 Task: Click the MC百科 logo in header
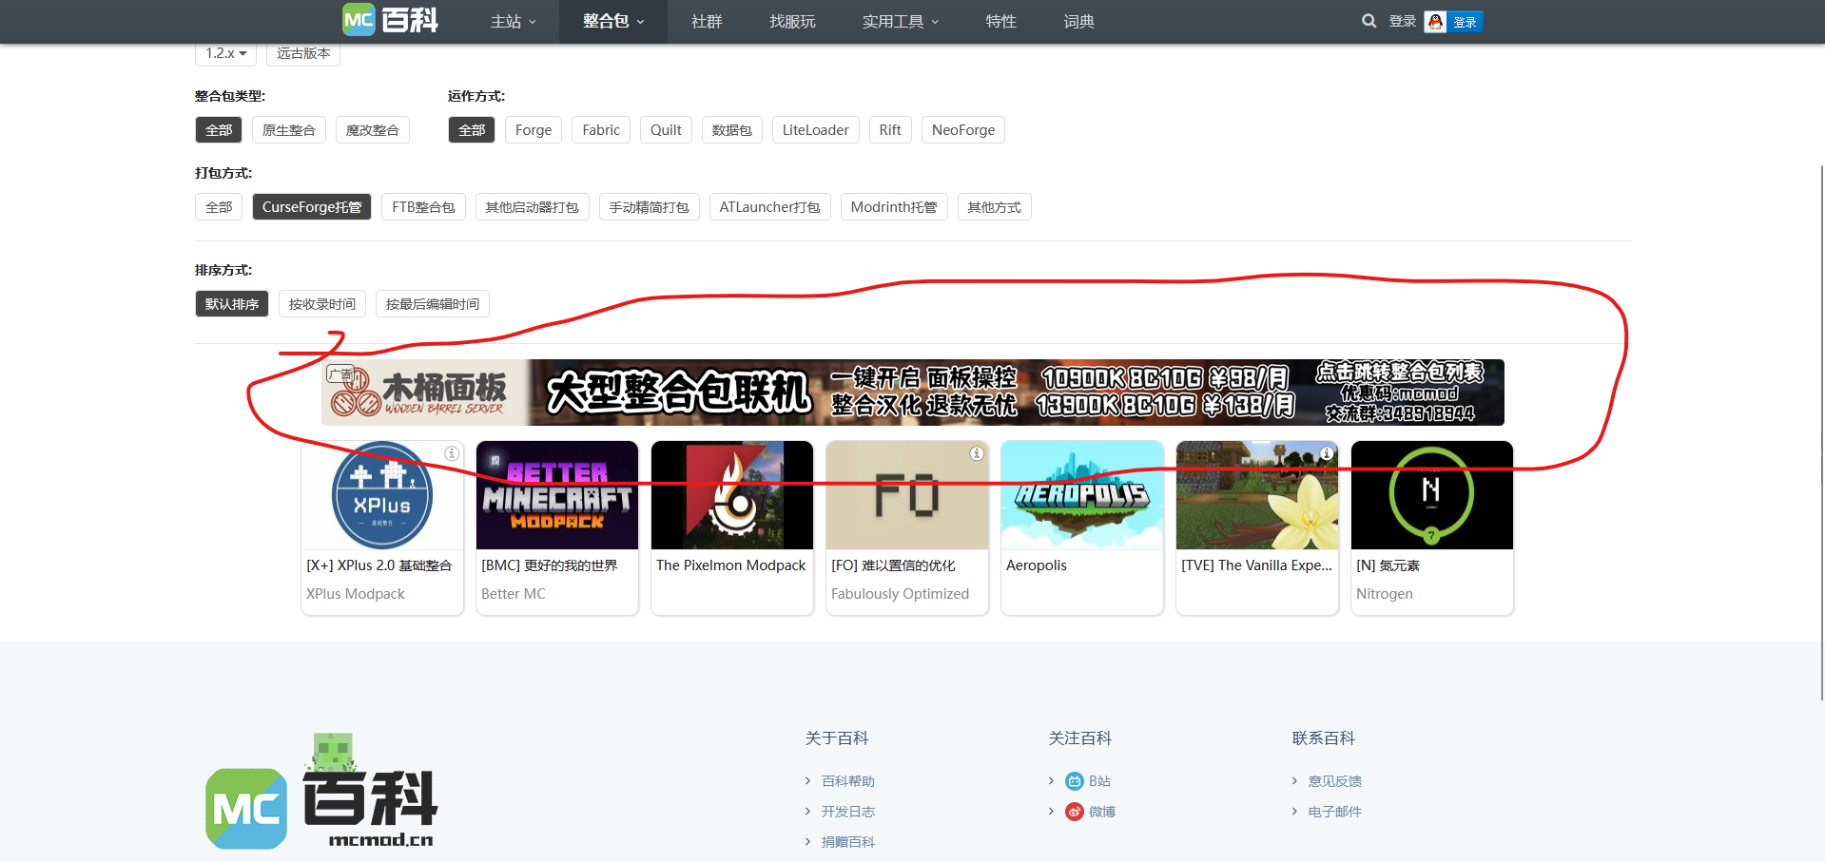click(391, 20)
